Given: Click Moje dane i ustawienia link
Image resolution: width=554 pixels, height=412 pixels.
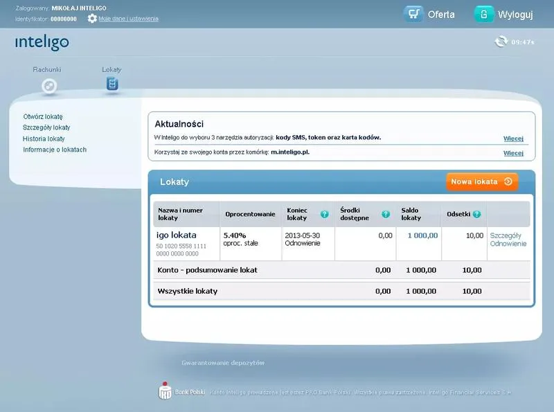Looking at the screenshot, I should coord(128,19).
